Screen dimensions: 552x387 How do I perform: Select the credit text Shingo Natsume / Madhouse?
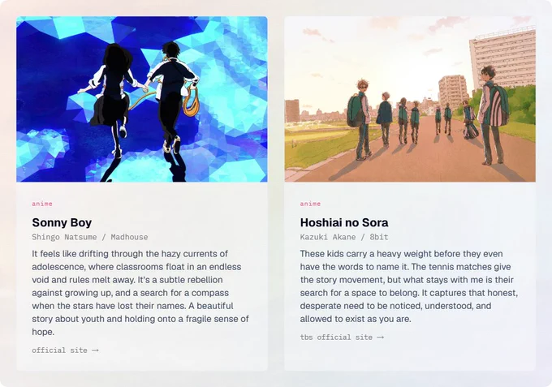pyautogui.click(x=90, y=237)
